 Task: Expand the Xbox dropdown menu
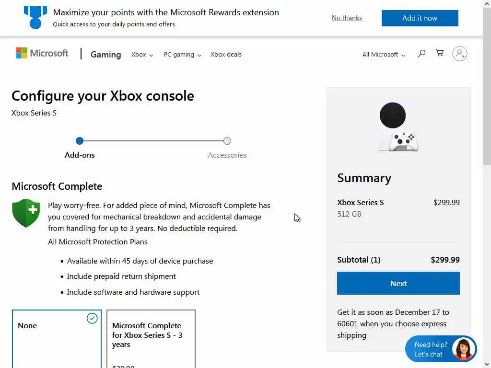[142, 55]
